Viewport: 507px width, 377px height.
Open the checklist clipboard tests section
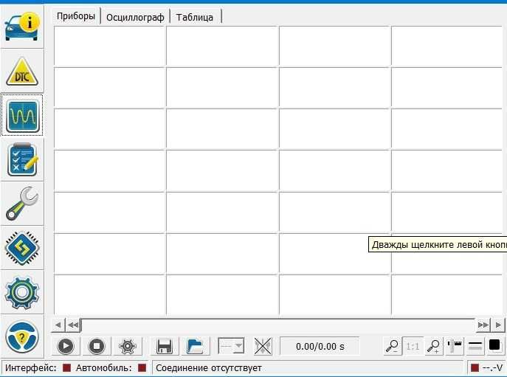(x=22, y=159)
